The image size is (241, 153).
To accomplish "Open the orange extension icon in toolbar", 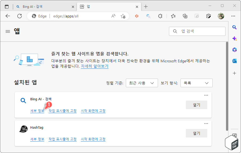I will click(x=137, y=16).
